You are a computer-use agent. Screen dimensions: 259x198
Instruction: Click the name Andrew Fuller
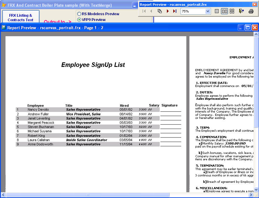point(38,114)
